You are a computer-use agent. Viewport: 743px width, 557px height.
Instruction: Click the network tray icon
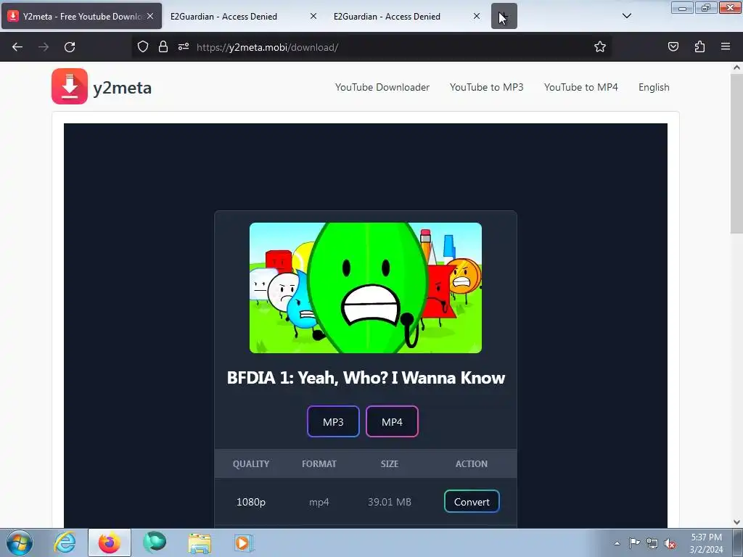point(652,543)
